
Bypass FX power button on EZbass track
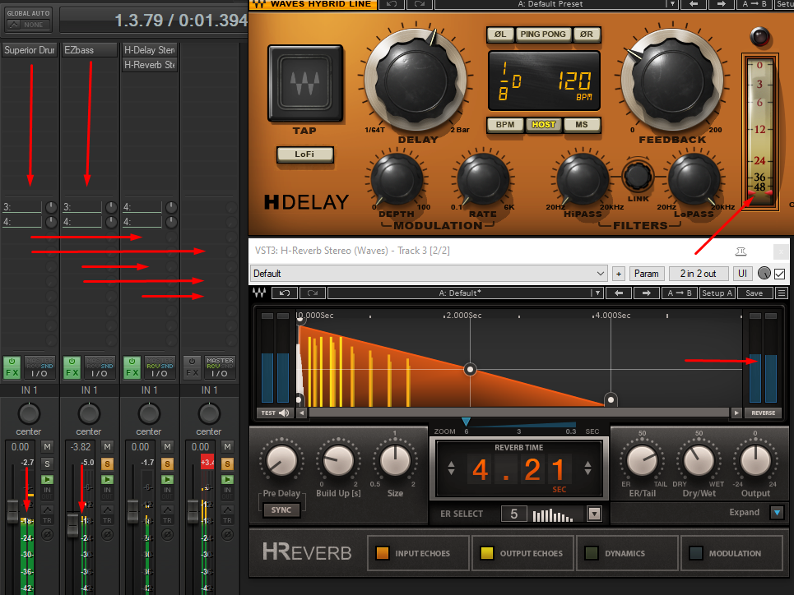point(72,362)
